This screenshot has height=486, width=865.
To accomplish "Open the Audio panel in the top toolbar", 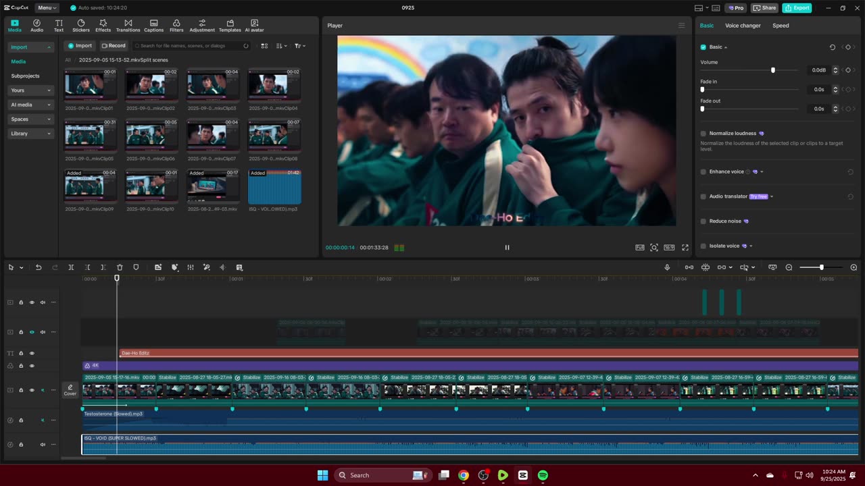I will pos(36,26).
